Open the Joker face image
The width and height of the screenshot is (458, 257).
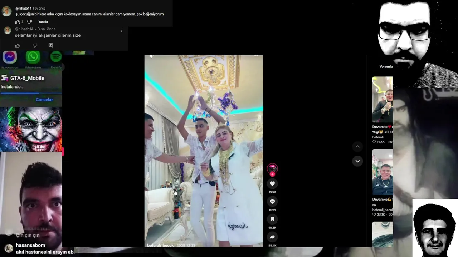(31, 129)
